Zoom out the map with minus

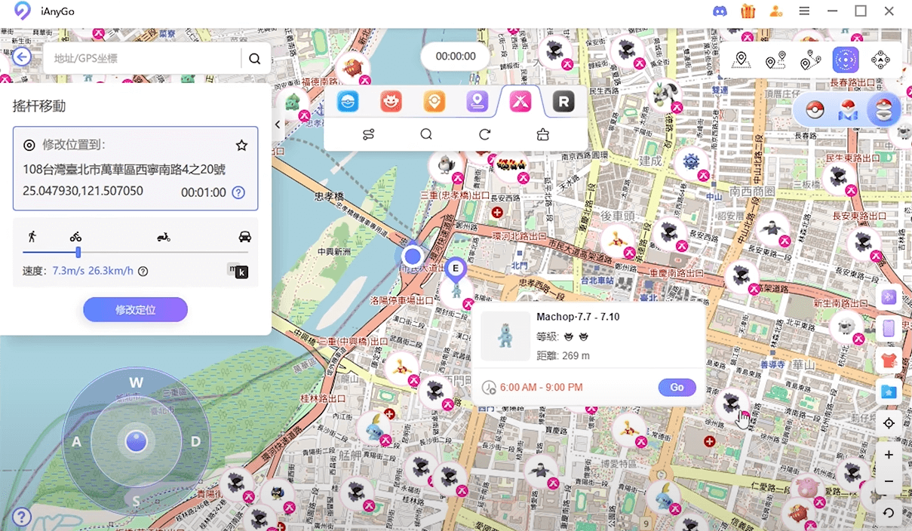[889, 481]
